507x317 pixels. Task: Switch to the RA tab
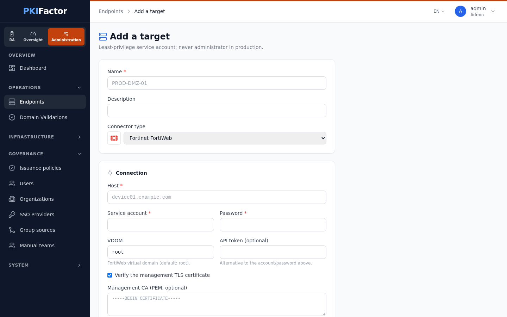click(12, 37)
